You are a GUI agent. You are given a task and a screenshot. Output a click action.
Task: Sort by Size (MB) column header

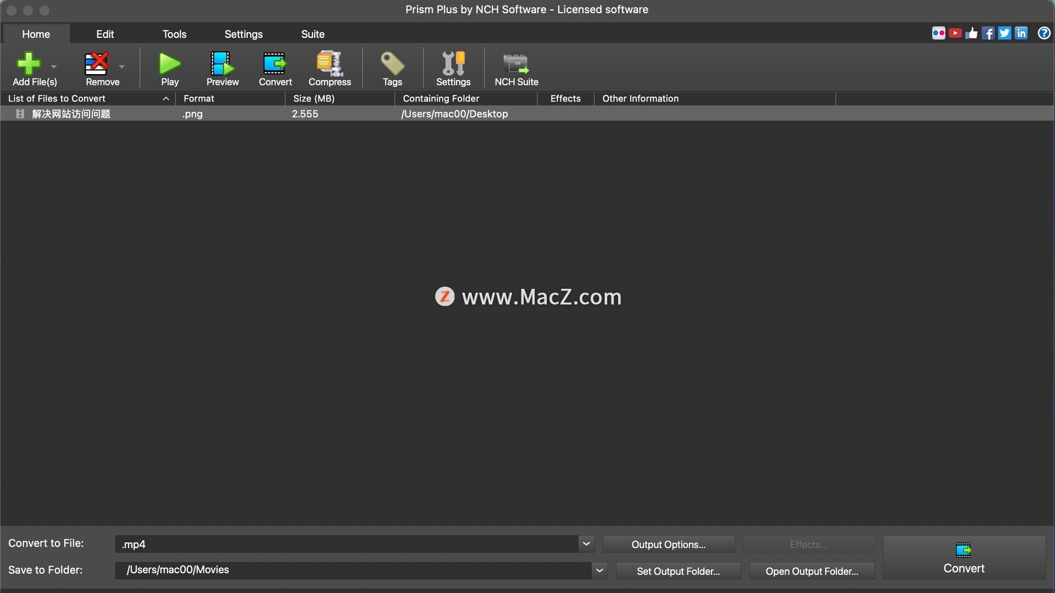(x=340, y=98)
